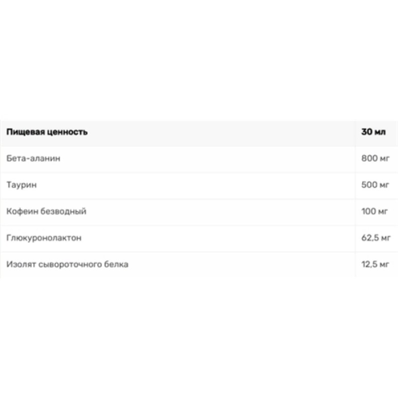Screen dimensions: 398x398
Task: Click the word "Пищевая" in the header
Action: point(23,132)
